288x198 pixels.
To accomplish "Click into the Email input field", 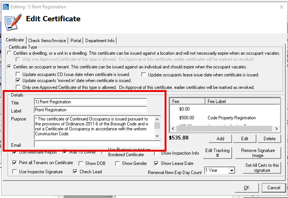I will (97, 144).
